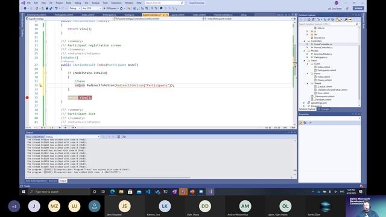
Task: Collapse the Shared views folder
Action: click(308, 83)
